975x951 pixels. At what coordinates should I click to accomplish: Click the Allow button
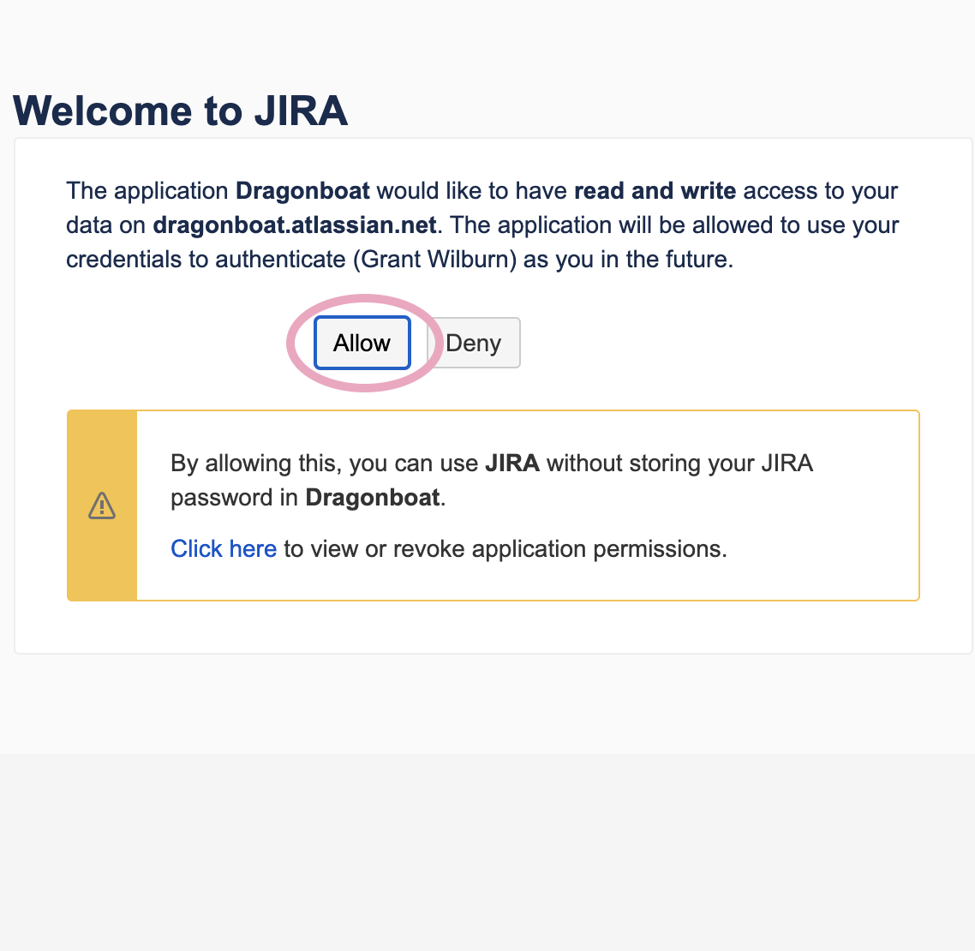362,343
